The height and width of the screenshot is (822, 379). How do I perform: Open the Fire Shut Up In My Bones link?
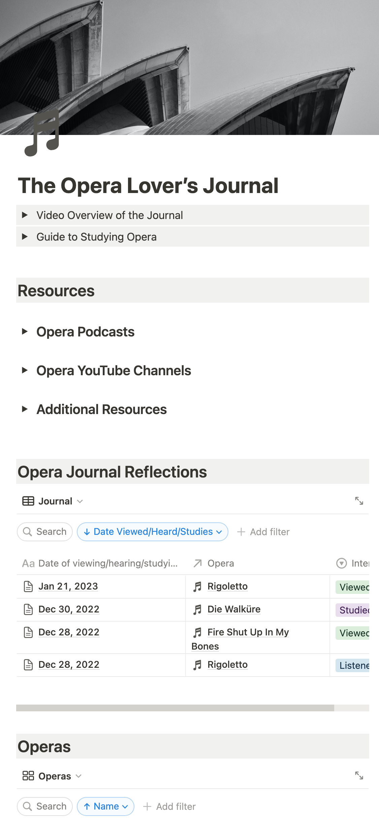click(x=248, y=632)
